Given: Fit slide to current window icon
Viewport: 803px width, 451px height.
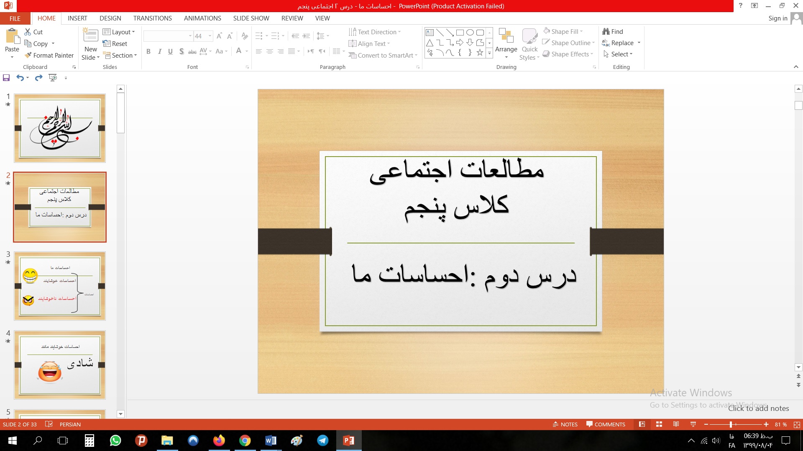Looking at the screenshot, I should (797, 424).
